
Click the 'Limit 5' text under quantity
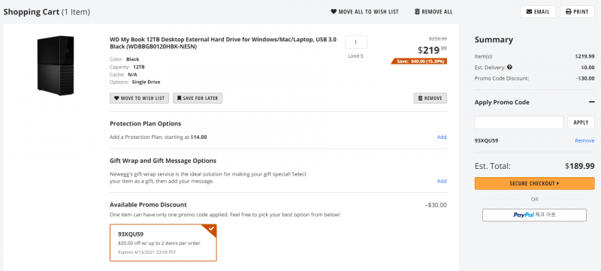[x=355, y=56]
